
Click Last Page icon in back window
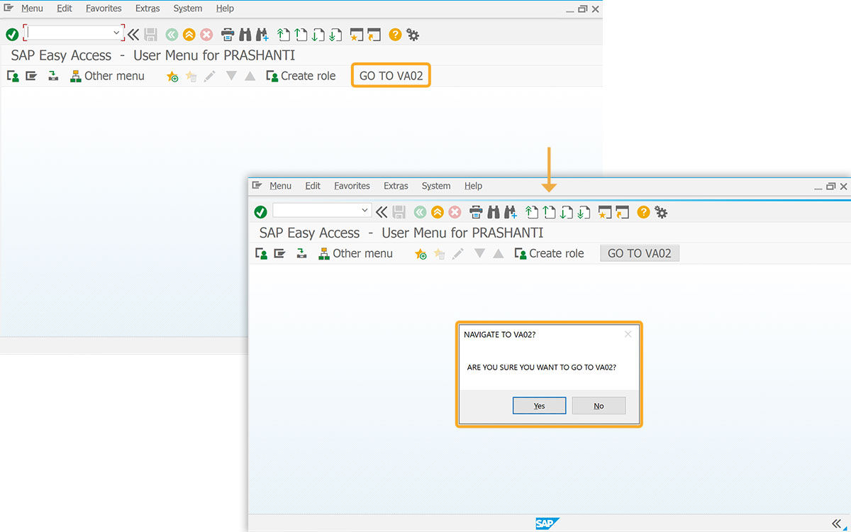(x=335, y=34)
